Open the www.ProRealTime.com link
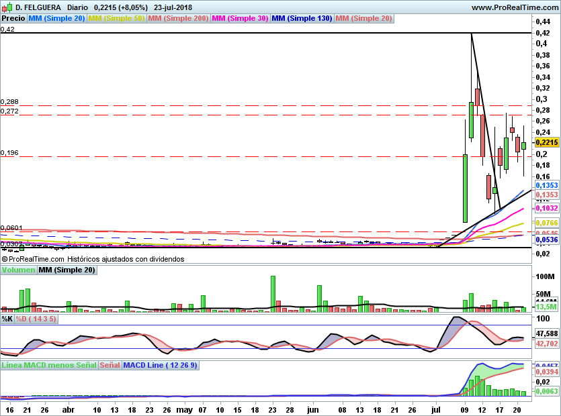Screen dimensions: 561x416 pos(513,7)
